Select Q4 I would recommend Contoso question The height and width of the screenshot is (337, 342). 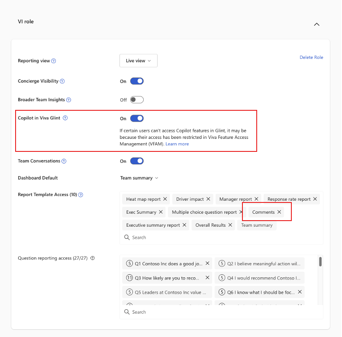click(259, 278)
